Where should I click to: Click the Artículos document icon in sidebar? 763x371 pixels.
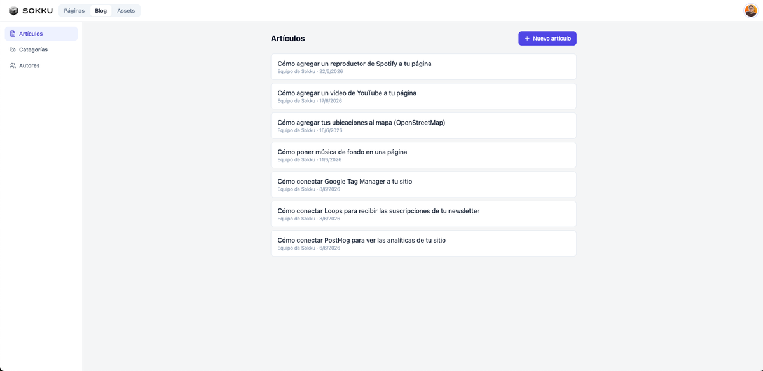coord(13,34)
